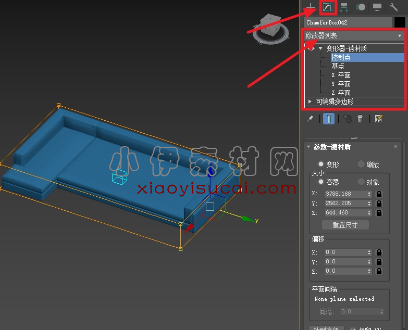Open the 修改器列表 dropdown
Screen dimensions: 408x330
coord(354,35)
